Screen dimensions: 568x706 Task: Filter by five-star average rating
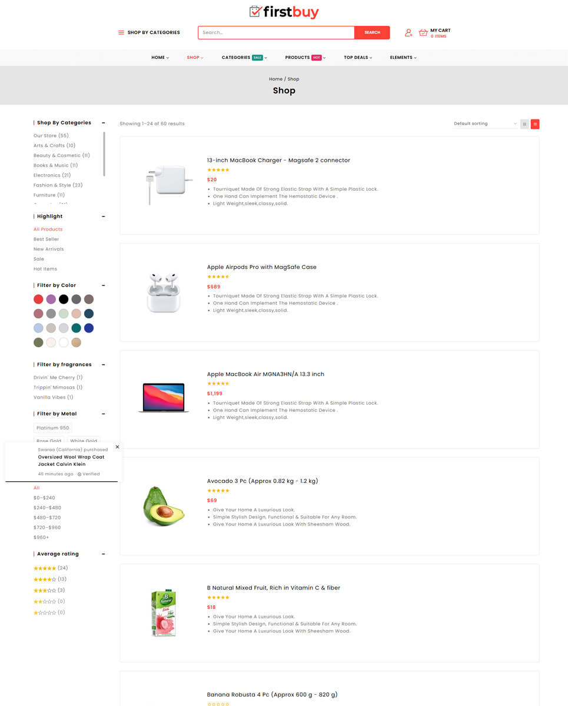coord(45,568)
